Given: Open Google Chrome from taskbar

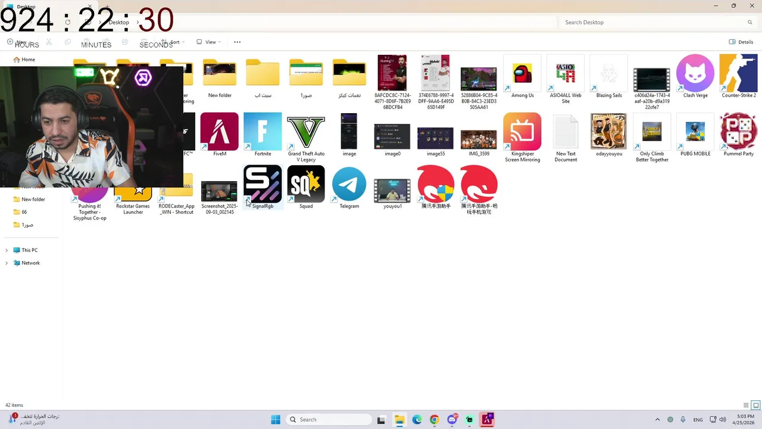Looking at the screenshot, I should click(434, 419).
